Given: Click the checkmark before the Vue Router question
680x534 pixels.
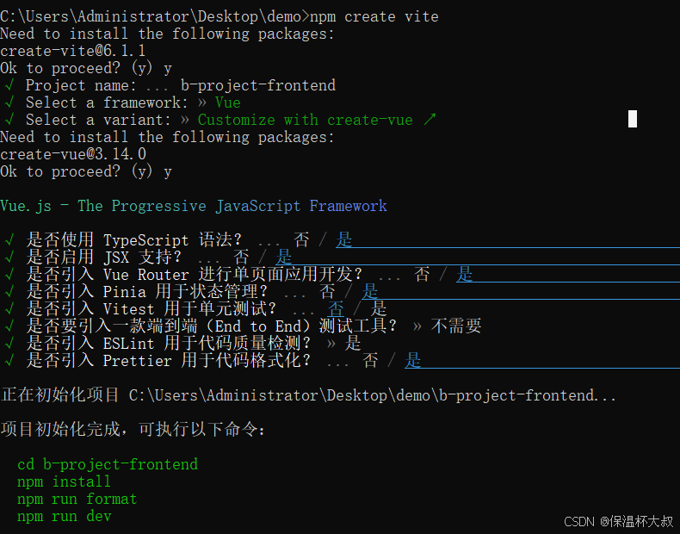Looking at the screenshot, I should [x=9, y=275].
